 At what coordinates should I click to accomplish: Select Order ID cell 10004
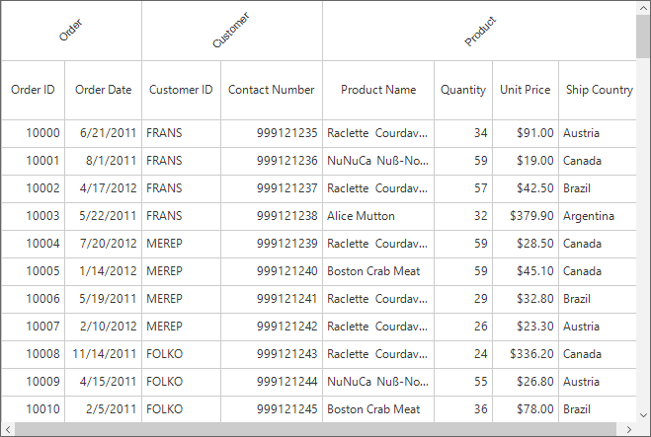click(33, 244)
